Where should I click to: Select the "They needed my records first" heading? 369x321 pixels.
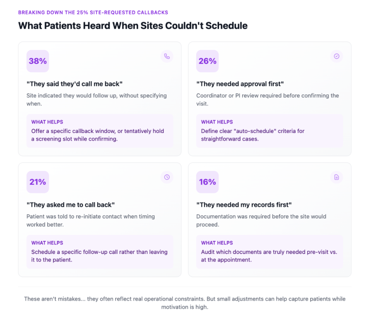(x=244, y=204)
